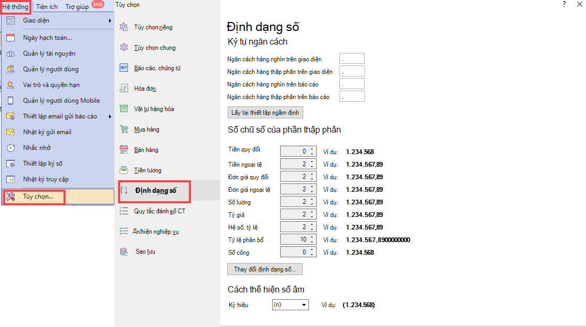Click the Tiền lương salary icon

[124, 170]
